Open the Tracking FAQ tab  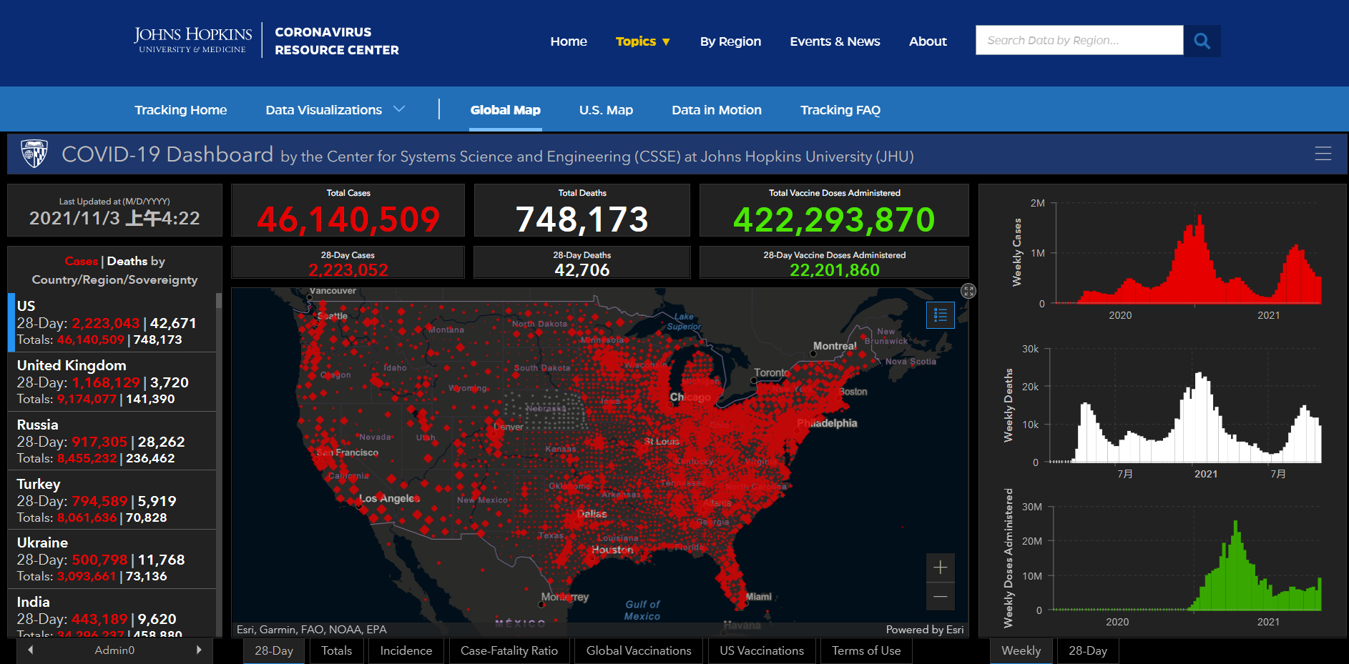point(840,110)
